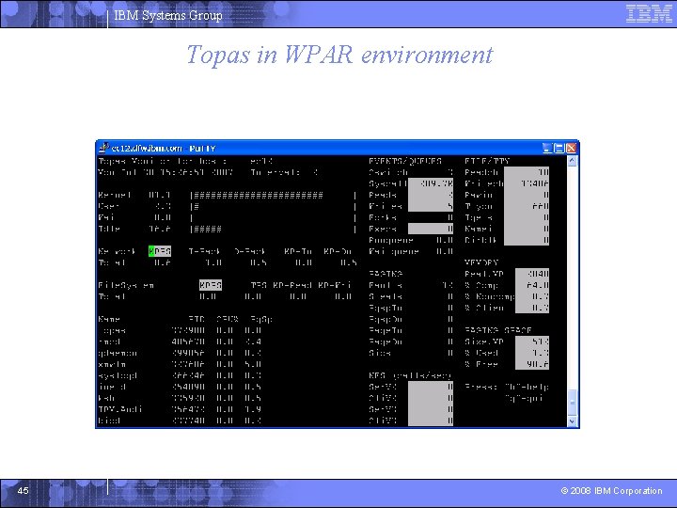The height and width of the screenshot is (508, 677).
Task: Click the NFS (calls/sec) heading
Action: 410,375
